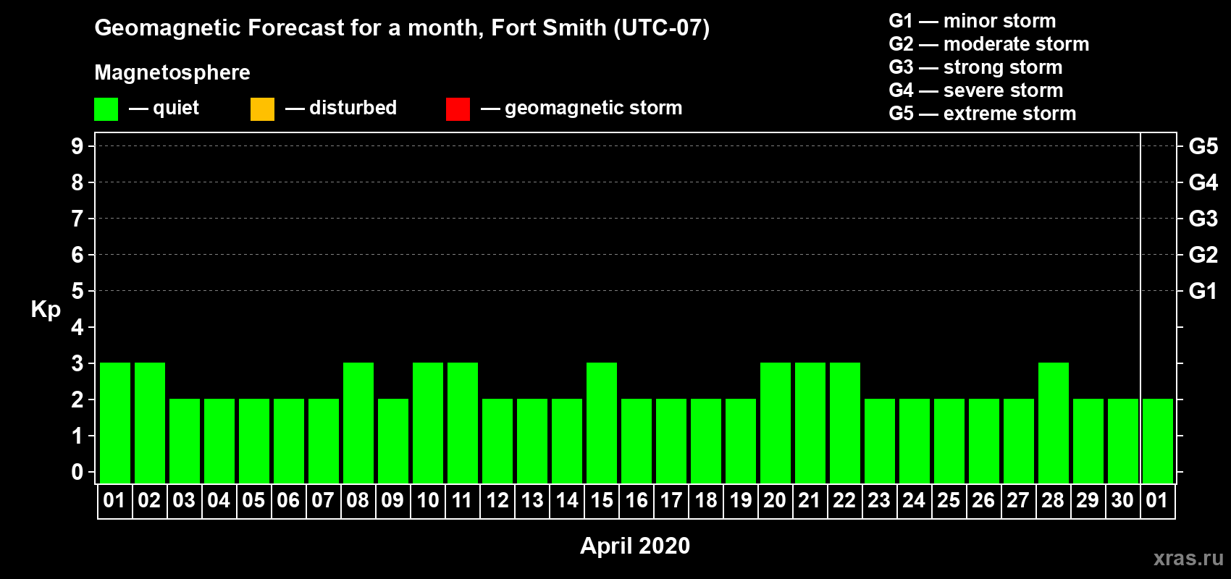Viewport: 1231px width, 579px height.
Task: Click the red geomagnetic storm legend swatch
Action: [458, 109]
